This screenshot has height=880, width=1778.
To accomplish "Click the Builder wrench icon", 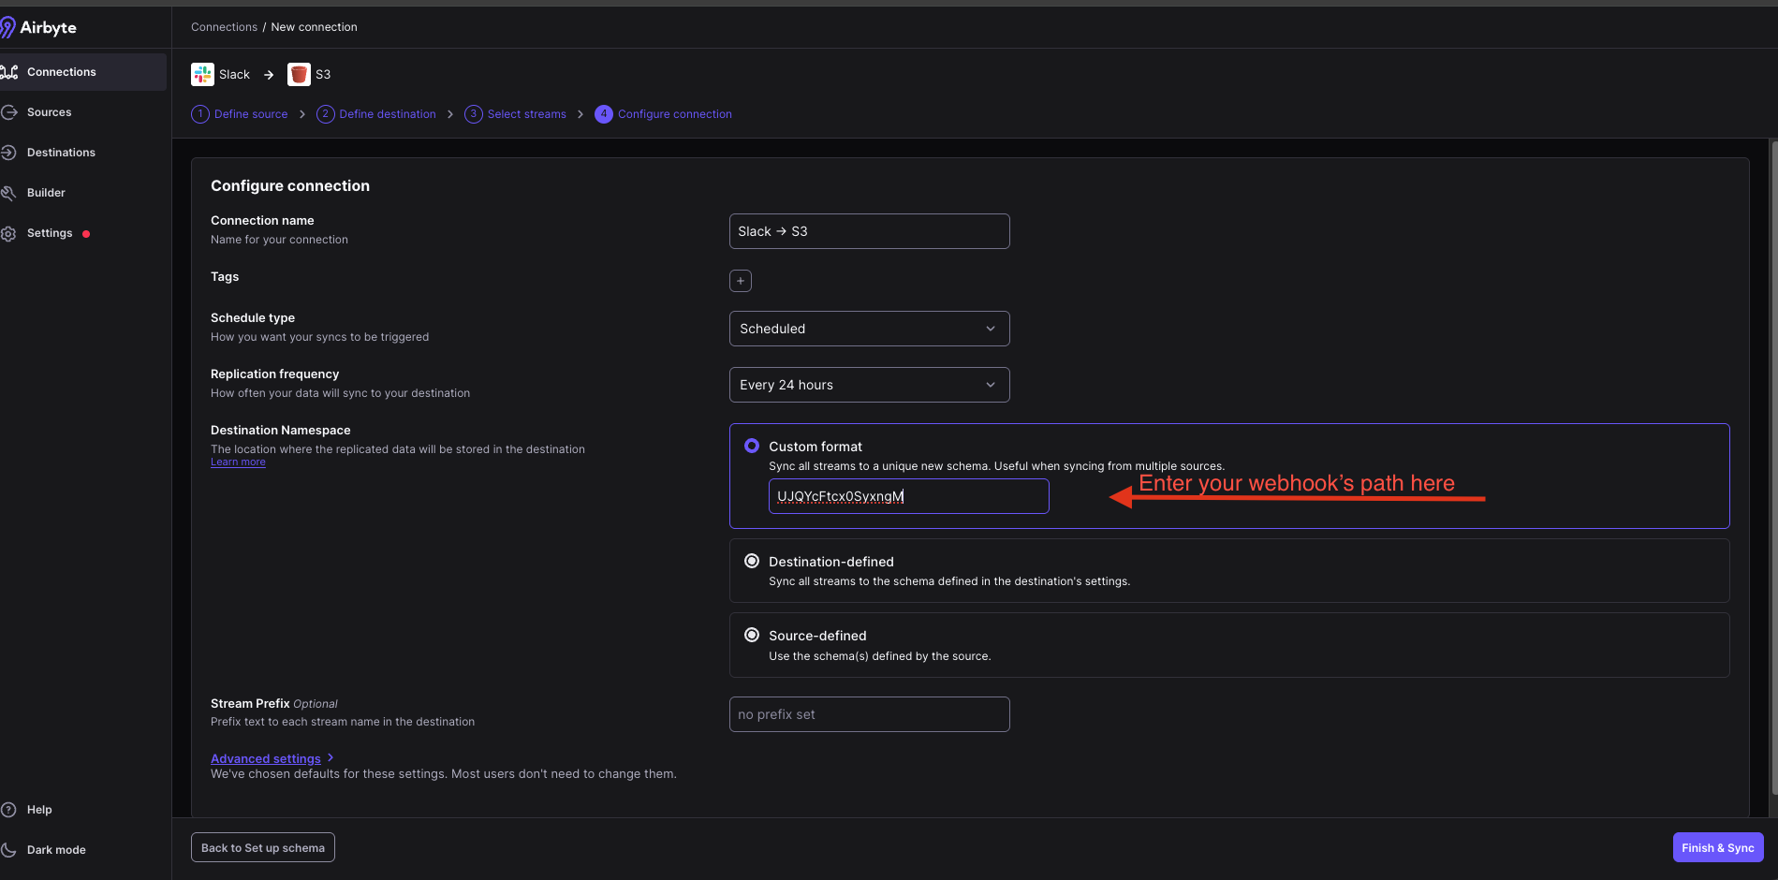I will click(9, 193).
